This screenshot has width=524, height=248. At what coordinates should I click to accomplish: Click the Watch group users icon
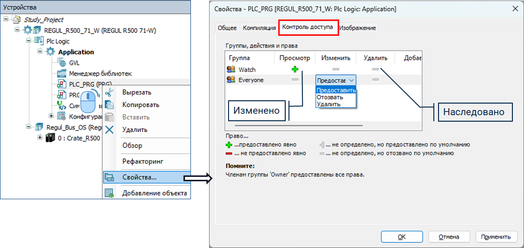point(231,70)
